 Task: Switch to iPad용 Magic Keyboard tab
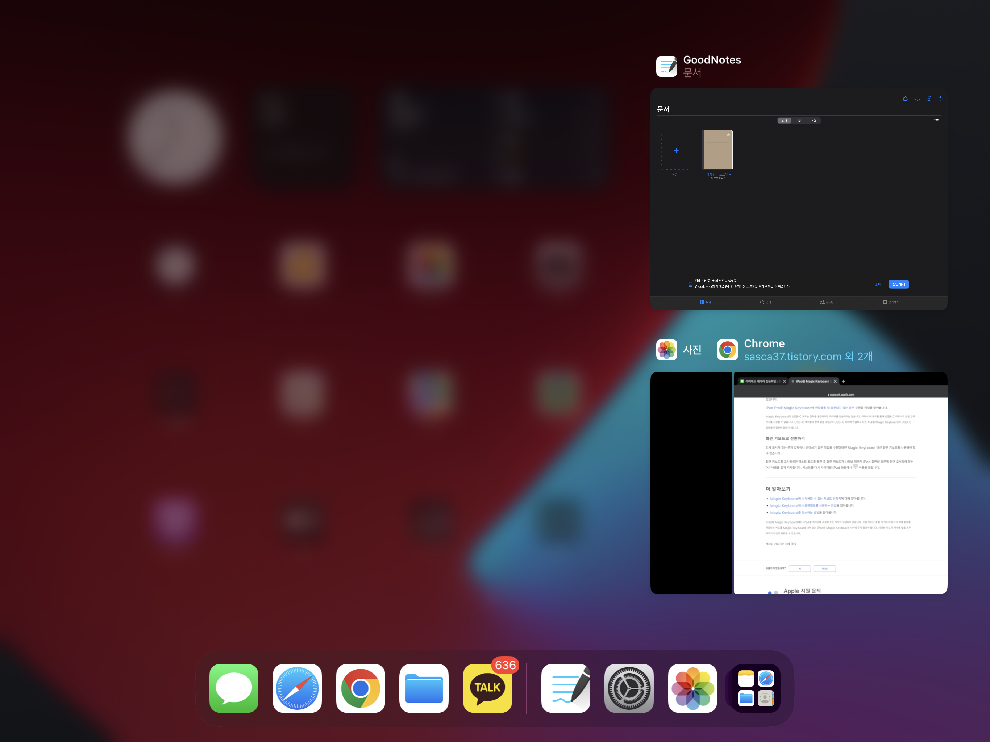click(x=812, y=381)
